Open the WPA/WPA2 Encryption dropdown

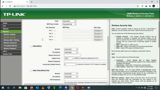click(71, 52)
